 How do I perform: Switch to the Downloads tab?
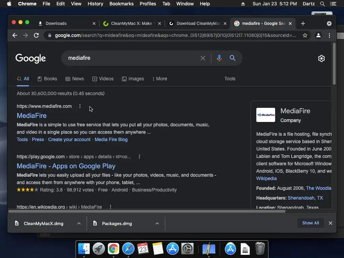tap(56, 24)
